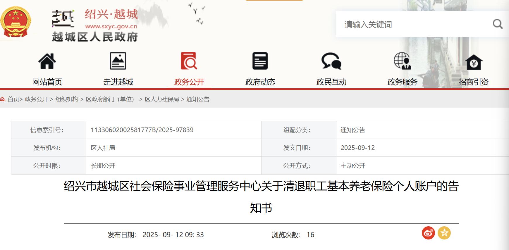Open 组织机构 in the breadcrumb

pos(67,99)
